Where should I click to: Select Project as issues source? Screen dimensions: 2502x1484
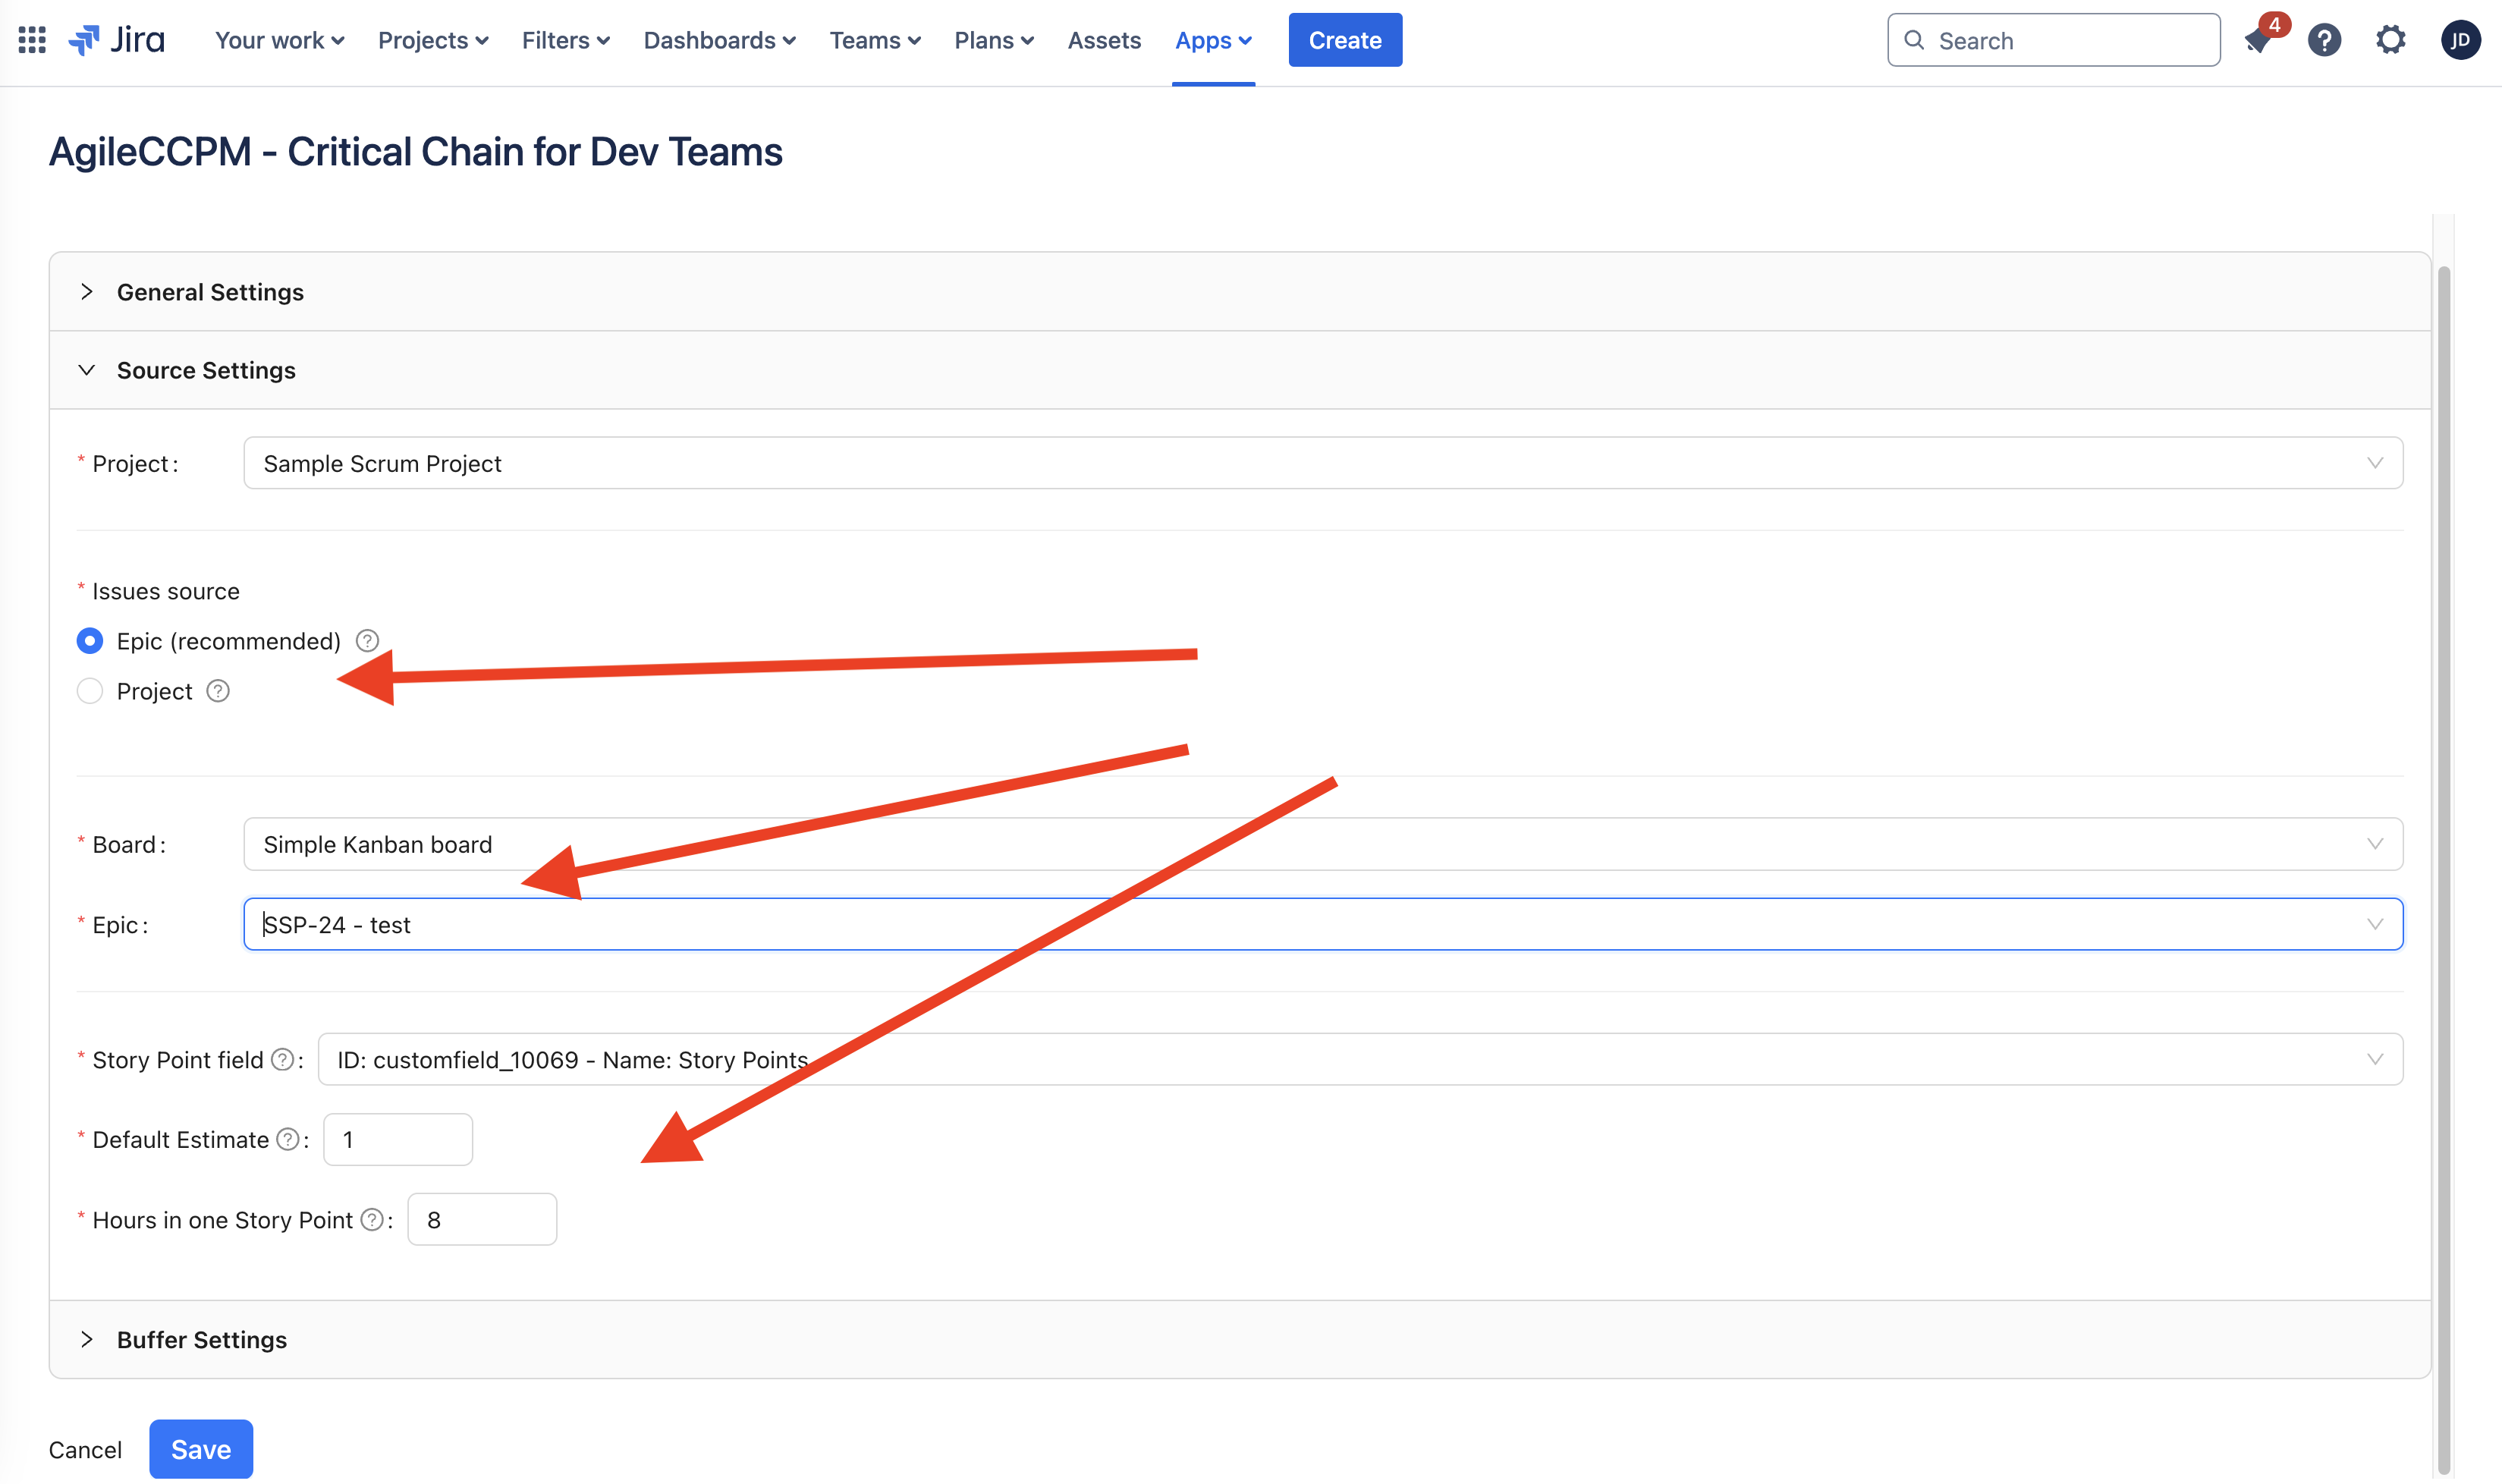[x=90, y=691]
